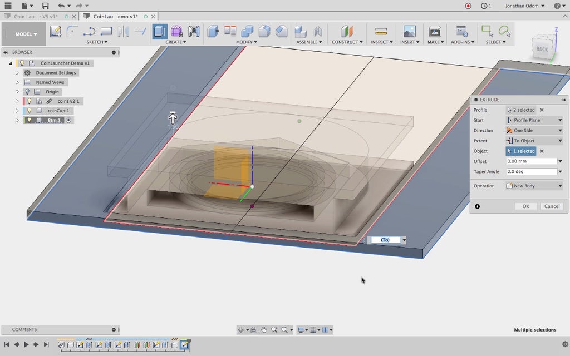Click the Save icon
This screenshot has height=356, width=570.
[45, 6]
